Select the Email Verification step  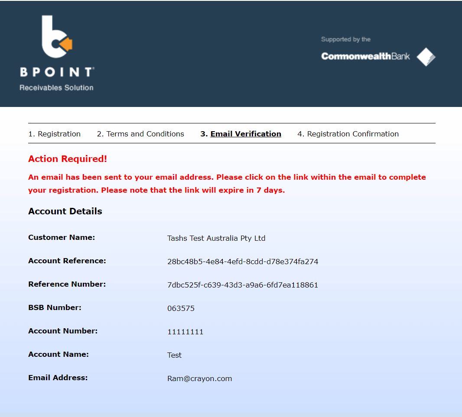[x=241, y=134]
